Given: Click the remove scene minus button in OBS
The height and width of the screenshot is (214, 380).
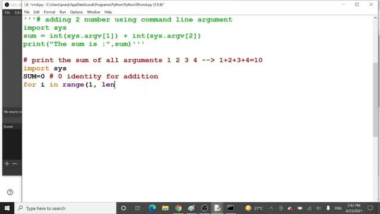Looking at the screenshot, I should [14, 164].
